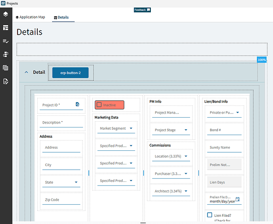Open the layout panel icon in the sidebar

[5, 27]
